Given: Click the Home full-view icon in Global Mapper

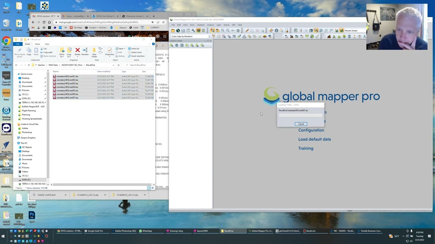Looking at the screenshot, I should 238,30.
